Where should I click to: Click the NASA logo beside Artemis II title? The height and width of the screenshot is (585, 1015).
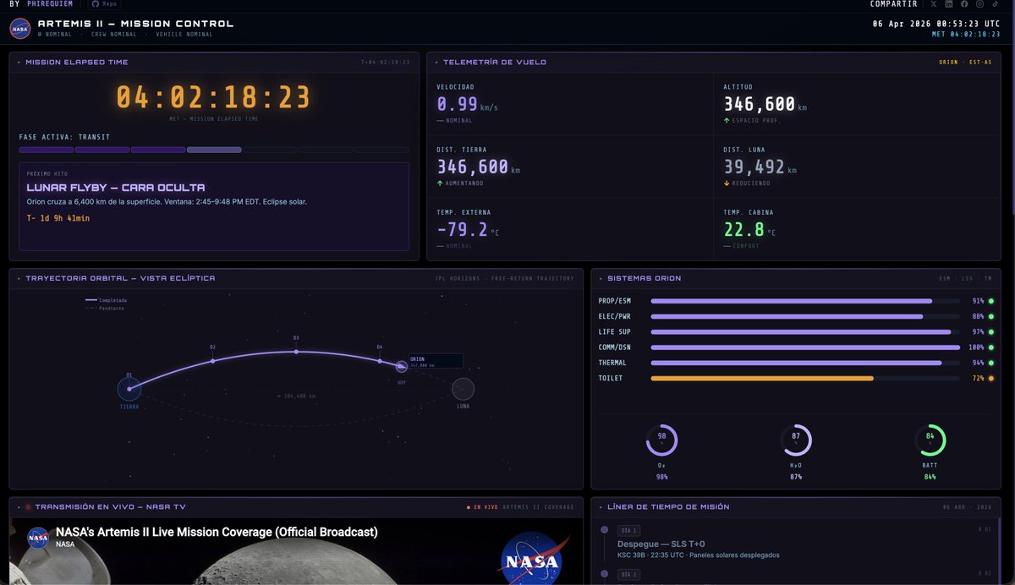20,28
